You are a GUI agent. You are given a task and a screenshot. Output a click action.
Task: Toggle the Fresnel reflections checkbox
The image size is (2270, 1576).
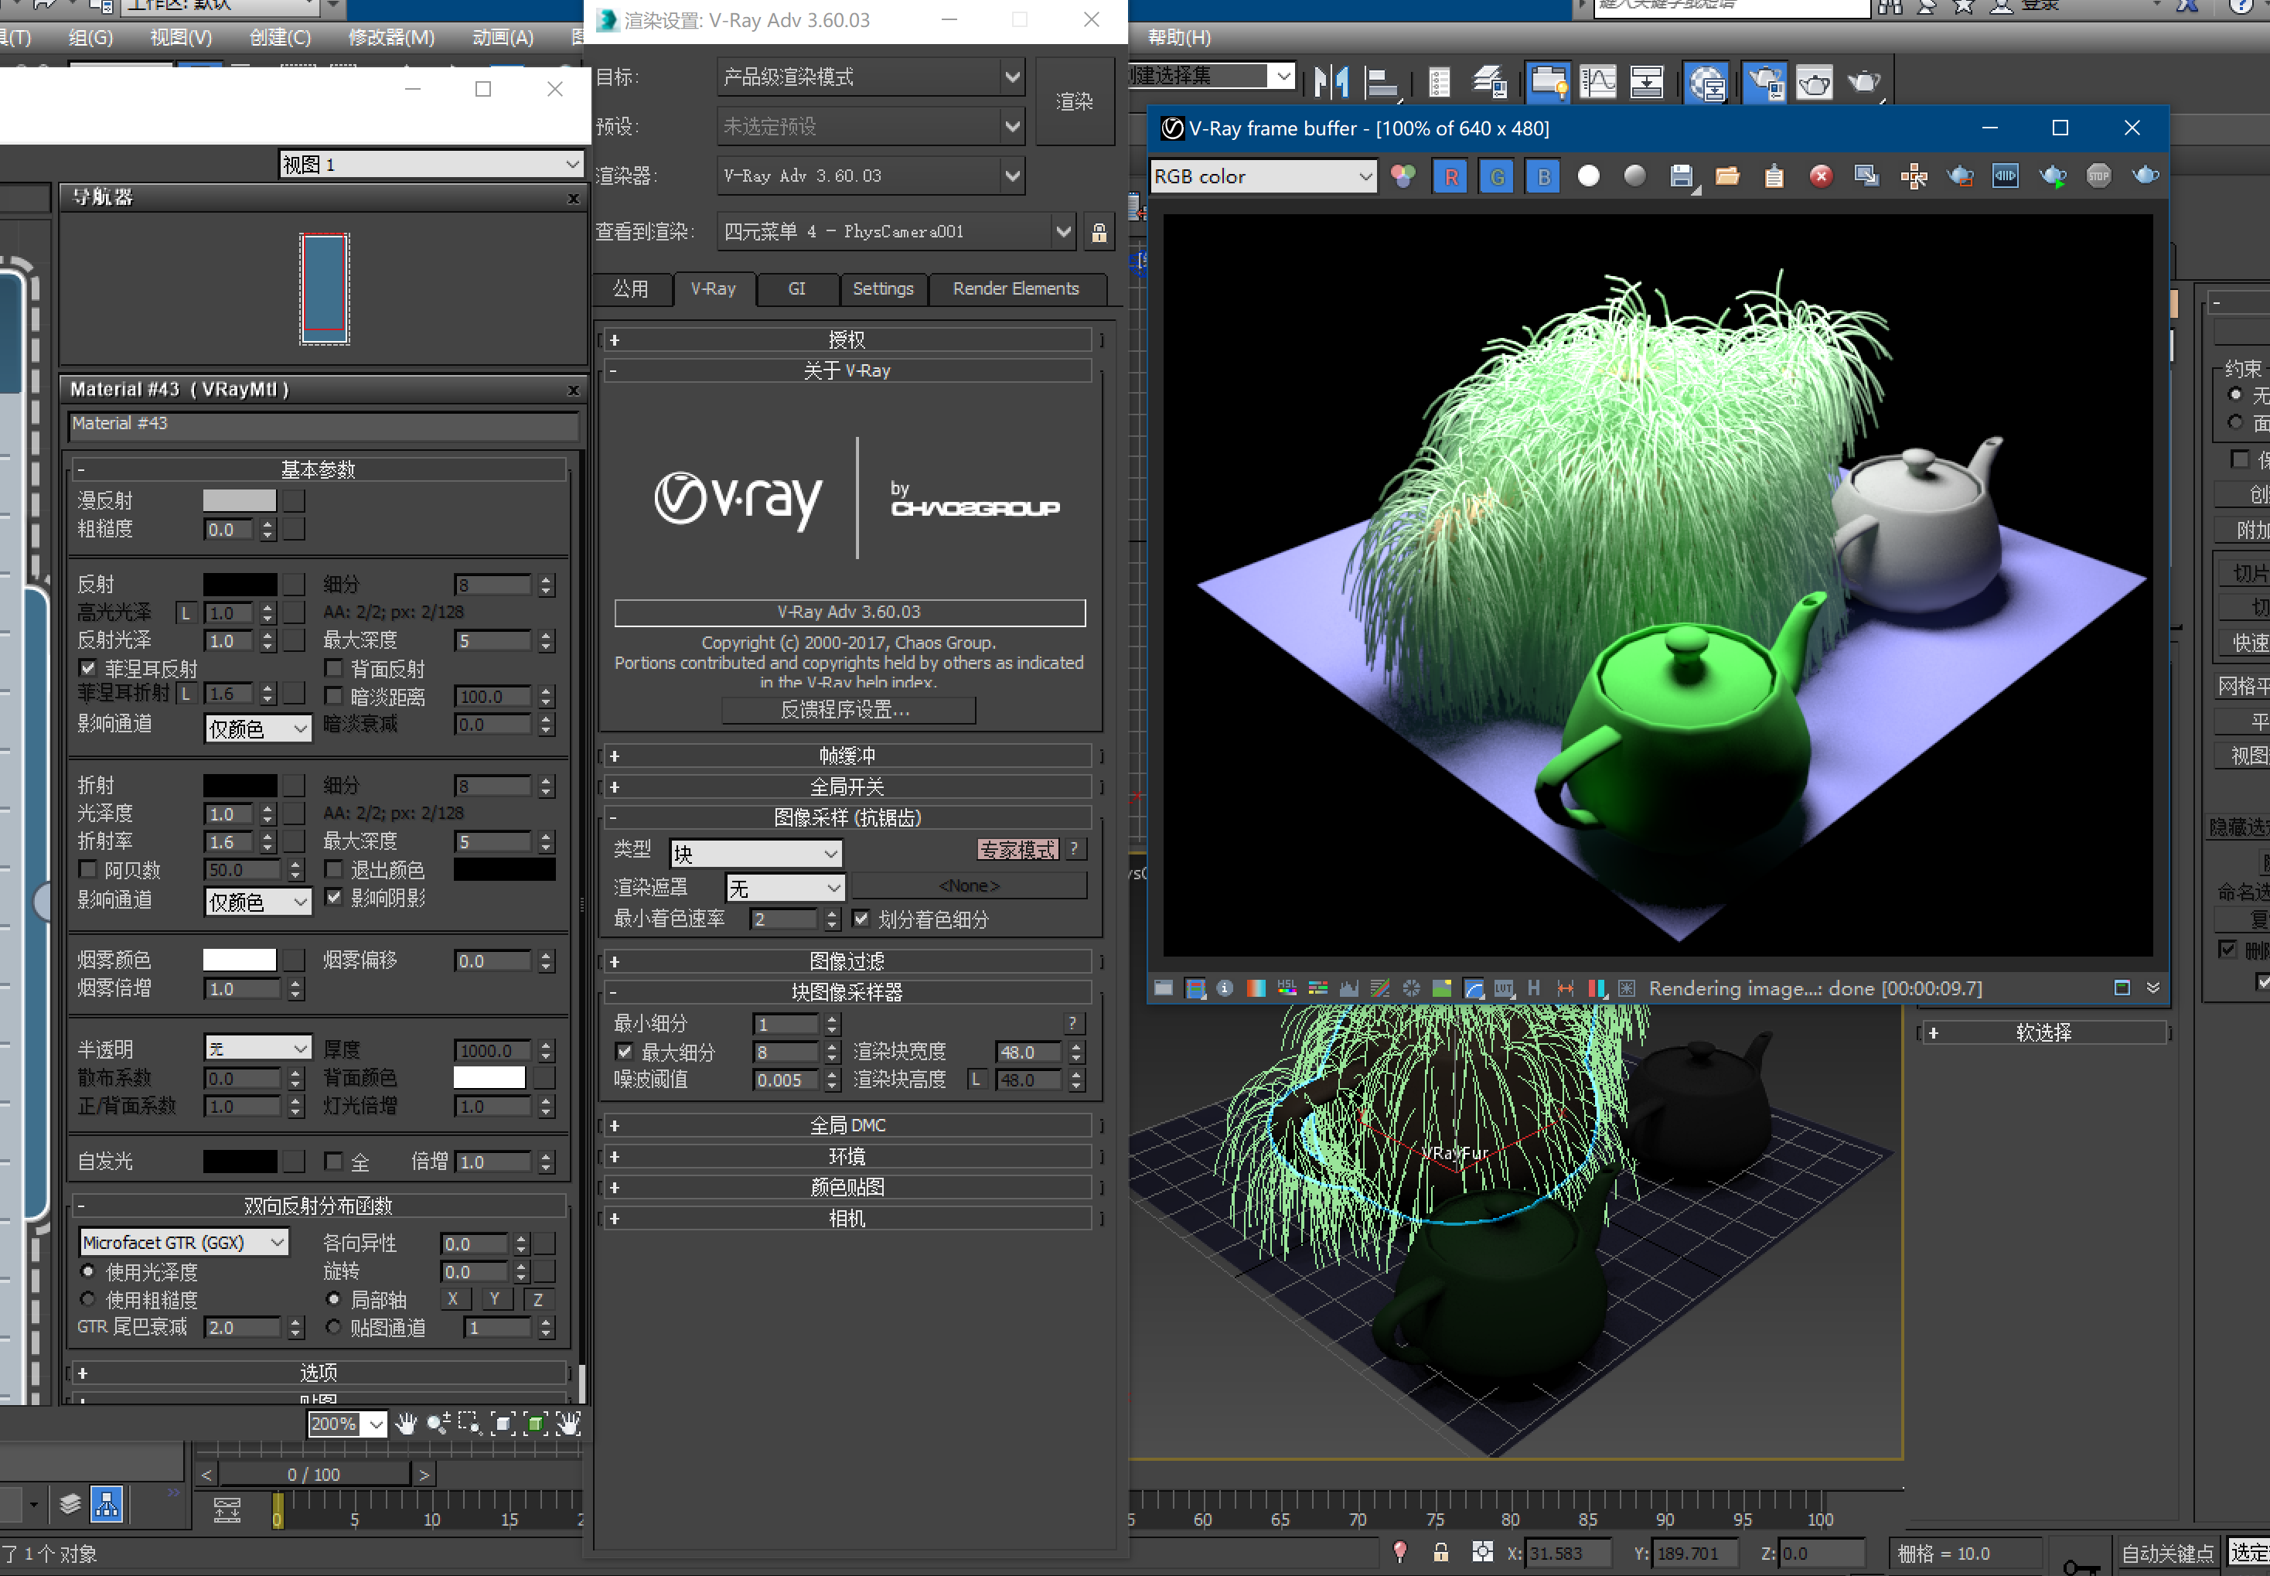[x=88, y=668]
